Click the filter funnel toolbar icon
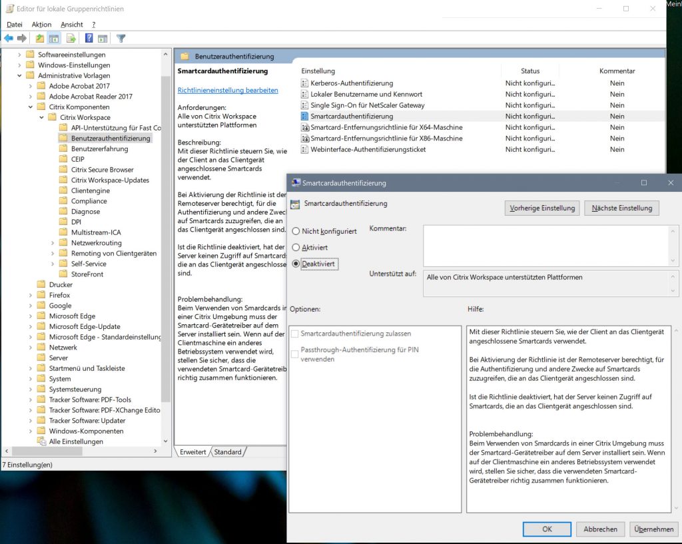Image resolution: width=682 pixels, height=544 pixels. tap(121, 38)
